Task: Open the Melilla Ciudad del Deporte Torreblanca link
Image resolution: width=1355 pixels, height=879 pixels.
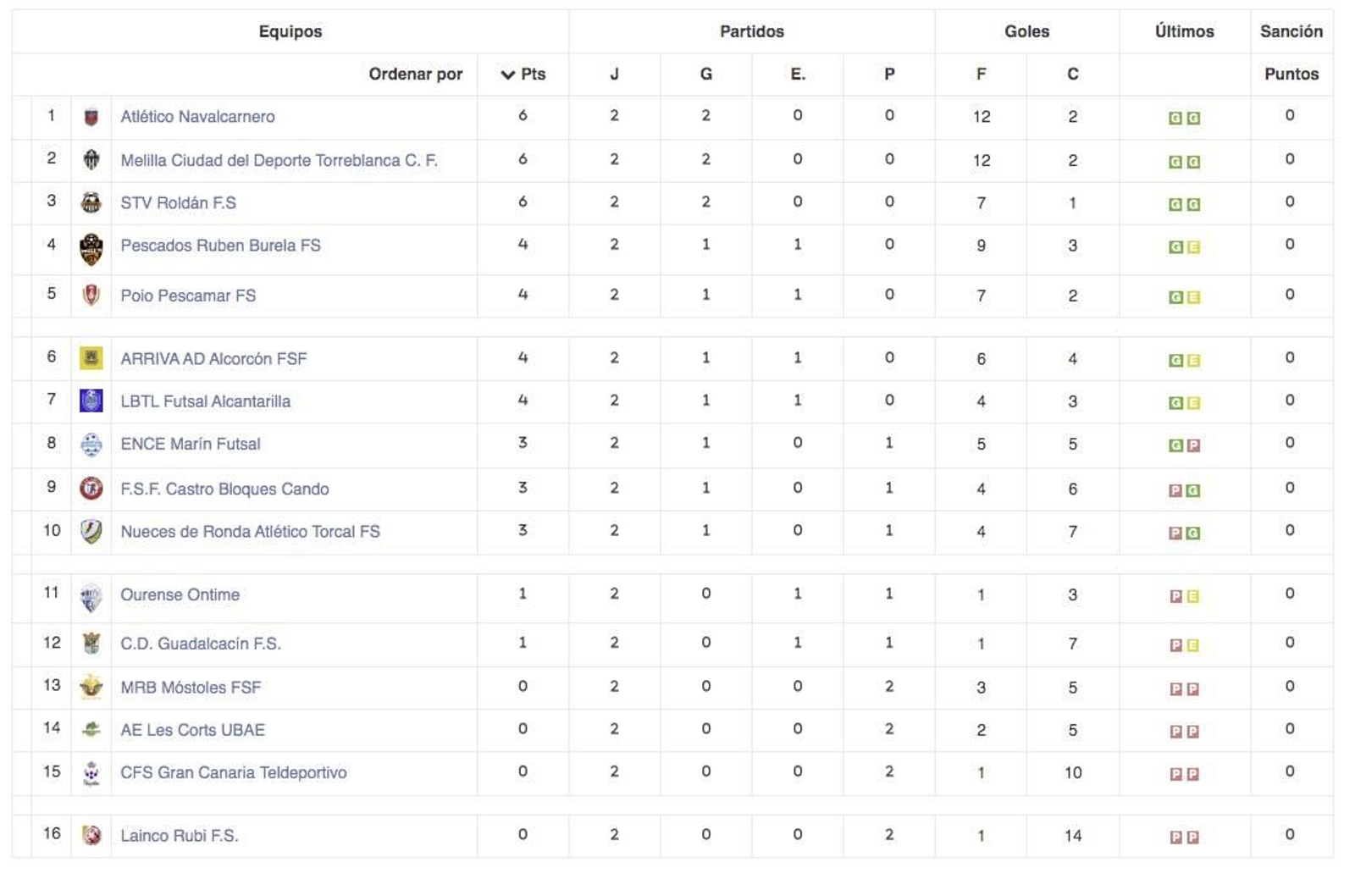Action: click(279, 160)
